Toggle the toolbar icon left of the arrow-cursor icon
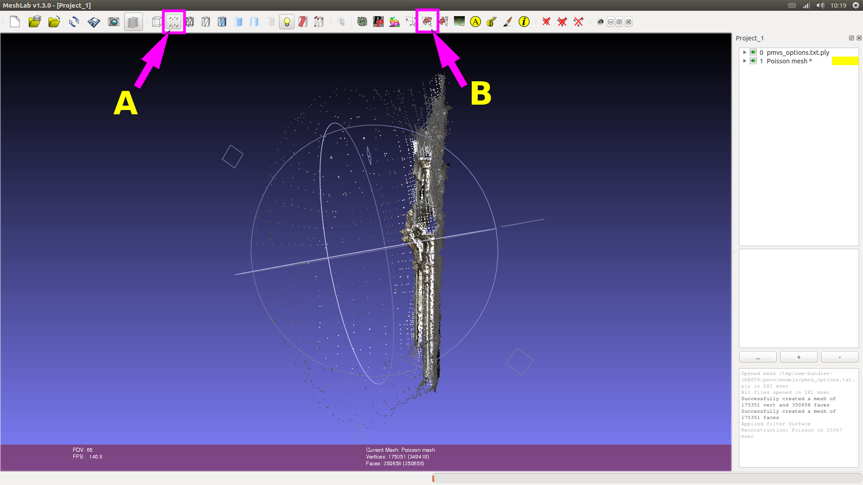The height and width of the screenshot is (485, 863). [319, 22]
